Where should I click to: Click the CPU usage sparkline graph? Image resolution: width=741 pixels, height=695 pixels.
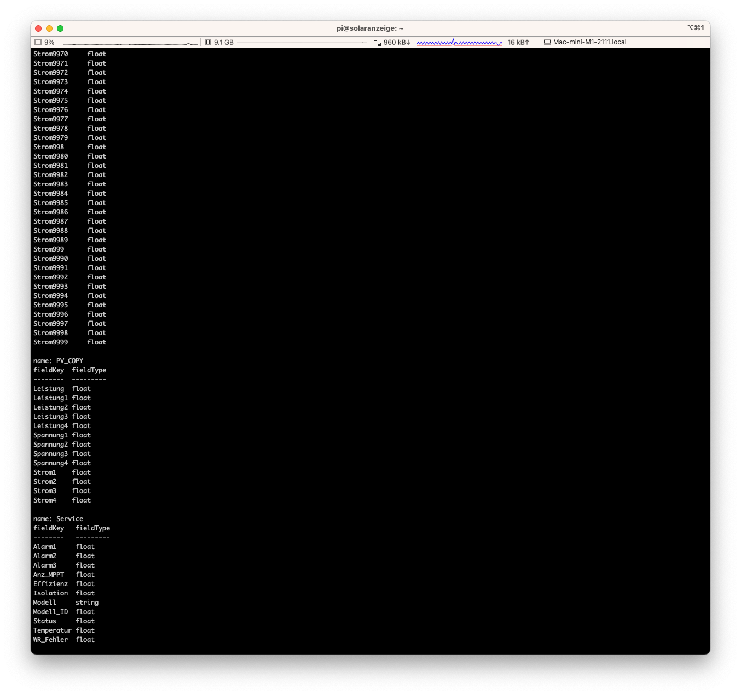click(x=130, y=43)
